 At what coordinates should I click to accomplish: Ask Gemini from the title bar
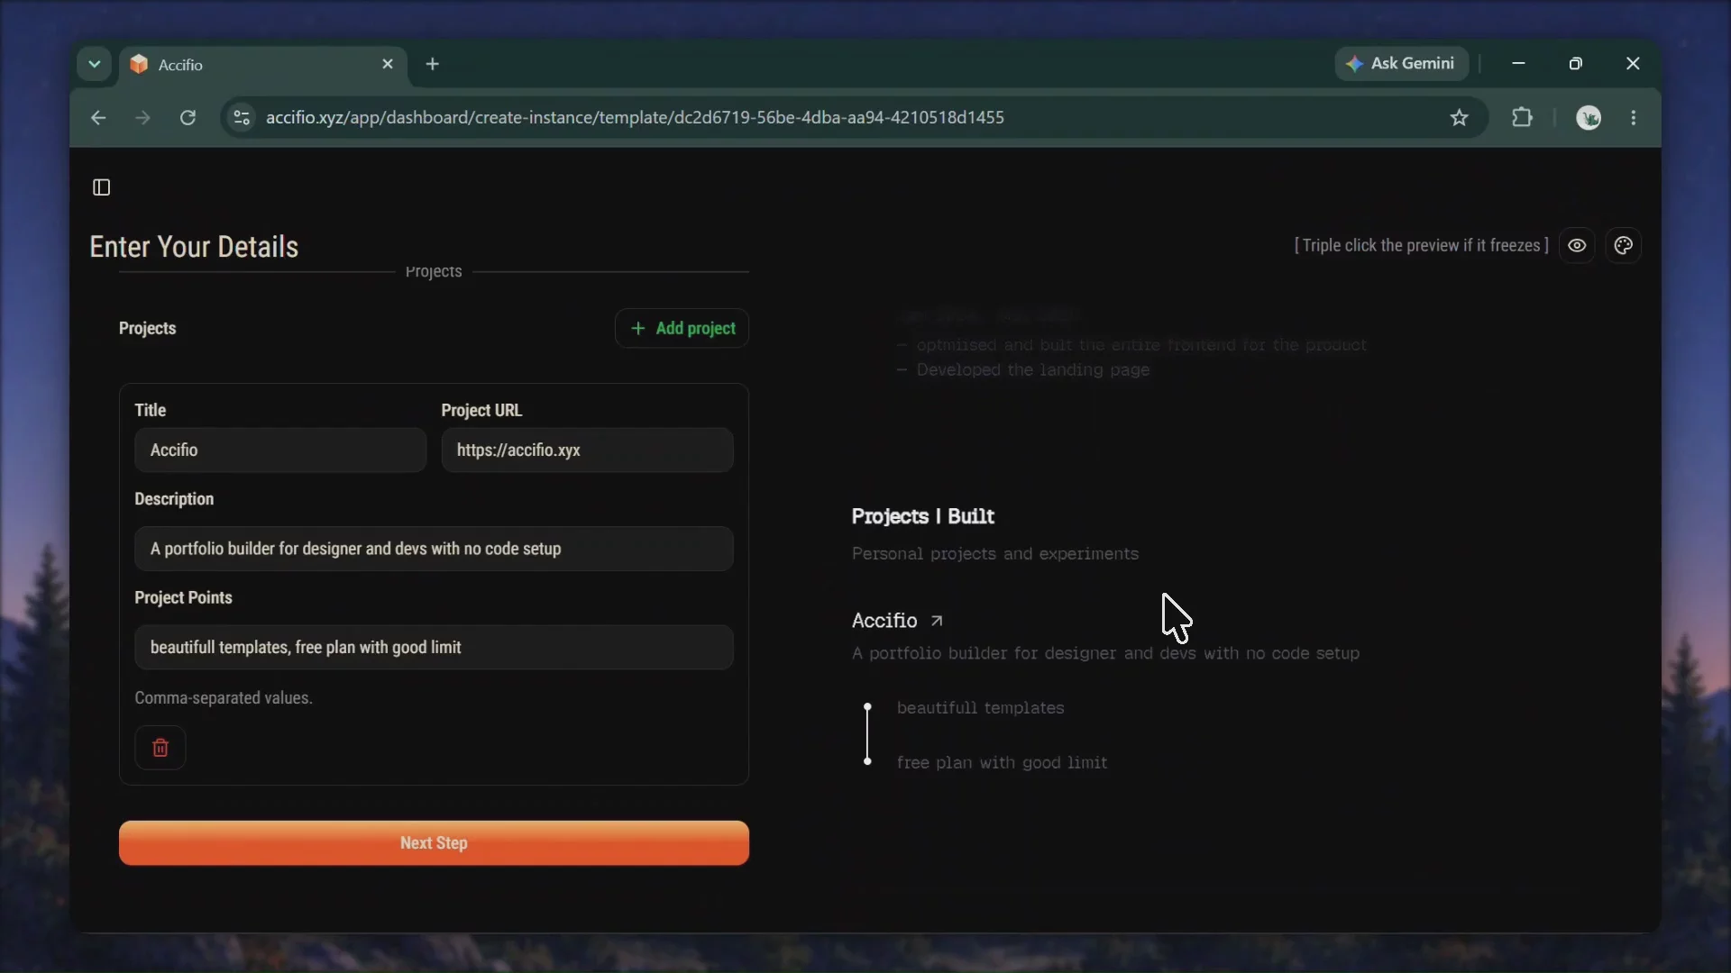pyautogui.click(x=1401, y=63)
